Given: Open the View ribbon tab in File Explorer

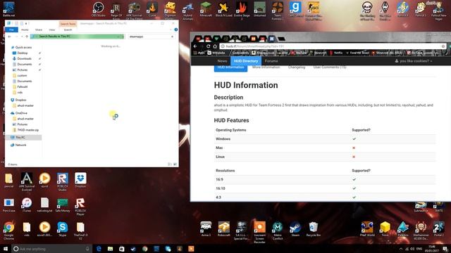Looking at the screenshot, I should (51, 30).
